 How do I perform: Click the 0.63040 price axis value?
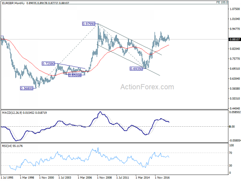click(x=235, y=79)
